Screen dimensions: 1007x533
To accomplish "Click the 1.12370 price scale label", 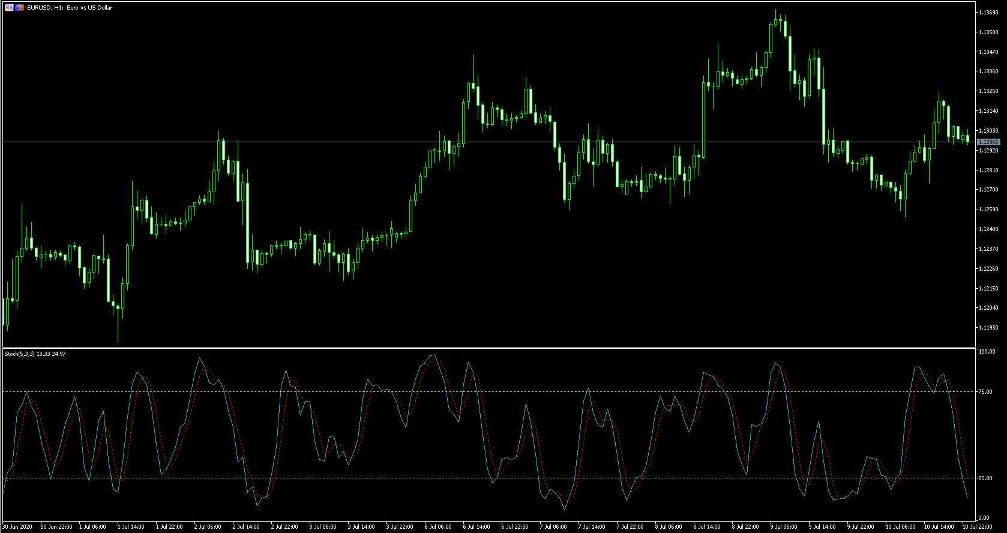I will 988,249.
